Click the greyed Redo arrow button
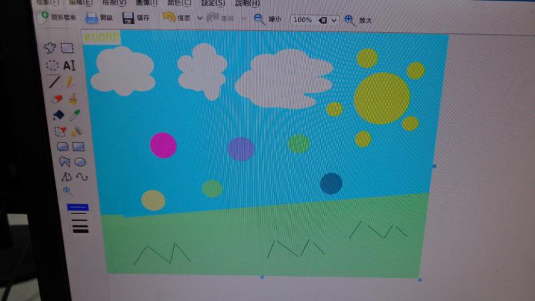The width and height of the screenshot is (535, 301). (220, 18)
